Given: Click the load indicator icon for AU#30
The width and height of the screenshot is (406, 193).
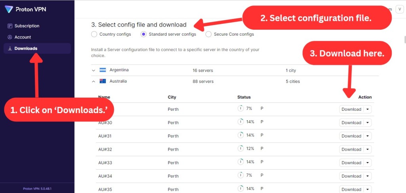Looking at the screenshot, I should (241, 122).
